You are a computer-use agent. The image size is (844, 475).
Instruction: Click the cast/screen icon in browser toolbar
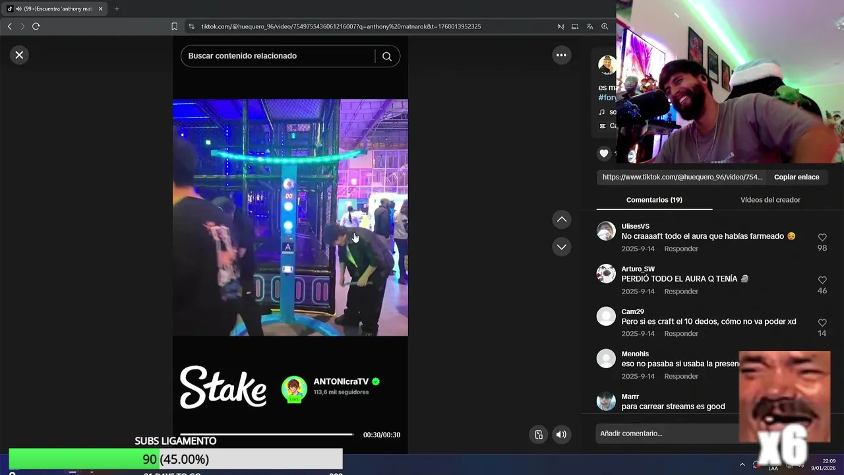[x=575, y=26]
